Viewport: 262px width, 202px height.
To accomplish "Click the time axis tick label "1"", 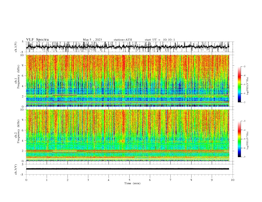I will pyautogui.click(x=47, y=180).
